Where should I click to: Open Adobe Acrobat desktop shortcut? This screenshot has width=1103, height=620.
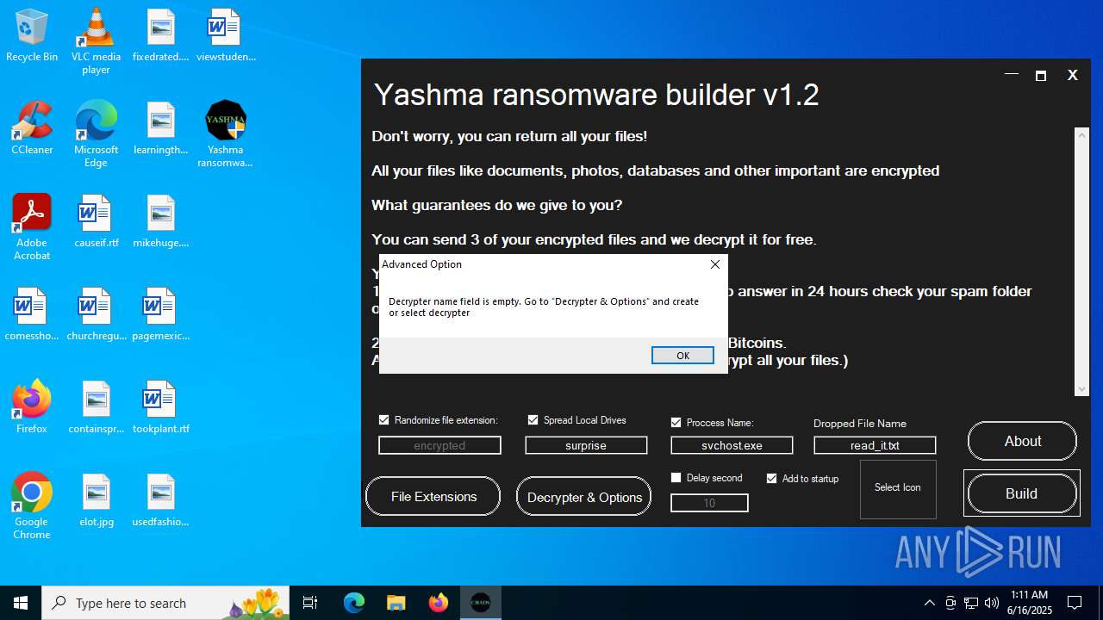click(x=32, y=227)
